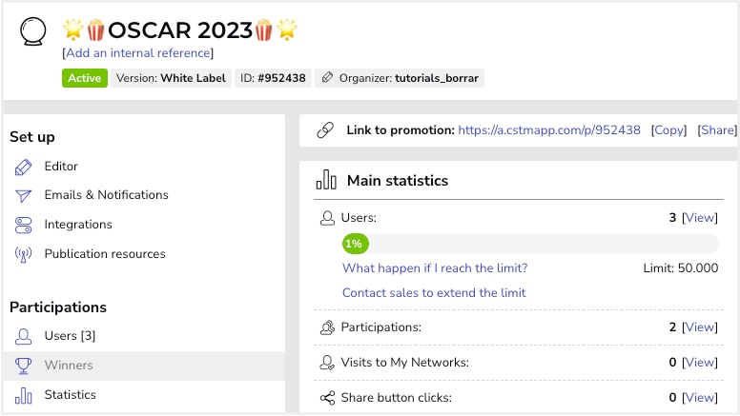The width and height of the screenshot is (740, 416).
Task: Click the Winners trophy icon
Action: 23,366
